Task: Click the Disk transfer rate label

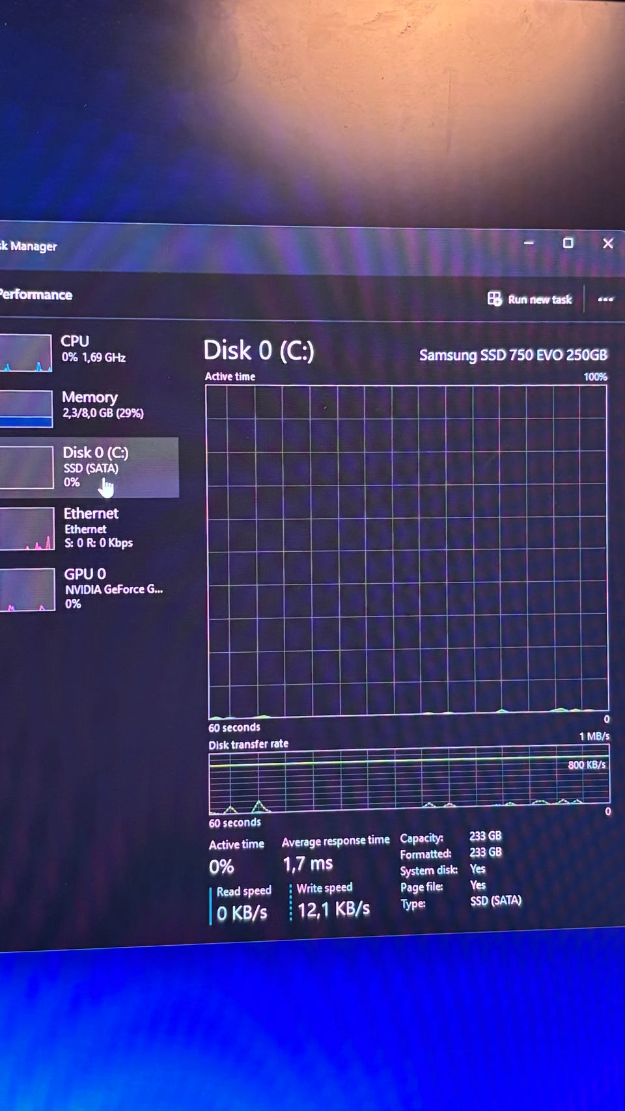Action: pyautogui.click(x=248, y=744)
